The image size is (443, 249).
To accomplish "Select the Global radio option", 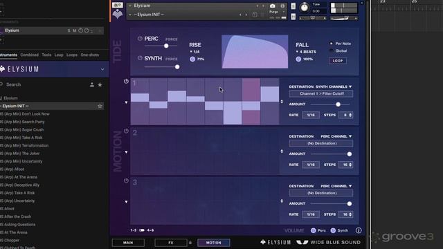I will coord(331,50).
